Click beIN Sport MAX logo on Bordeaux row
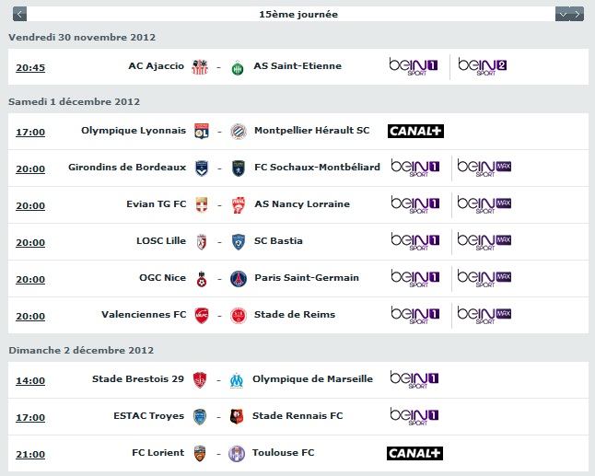This screenshot has height=476, width=595. (484, 168)
